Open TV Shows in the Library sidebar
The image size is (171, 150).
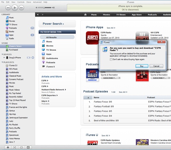click(x=13, y=25)
